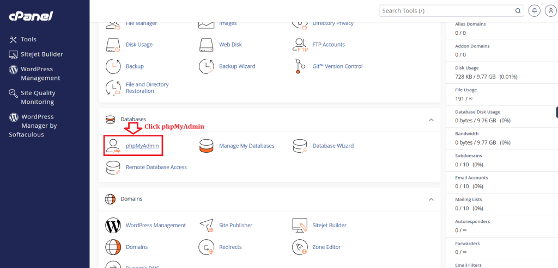Click the Disk Usage icon
Viewport: 558px width, 268px height.
(113, 45)
